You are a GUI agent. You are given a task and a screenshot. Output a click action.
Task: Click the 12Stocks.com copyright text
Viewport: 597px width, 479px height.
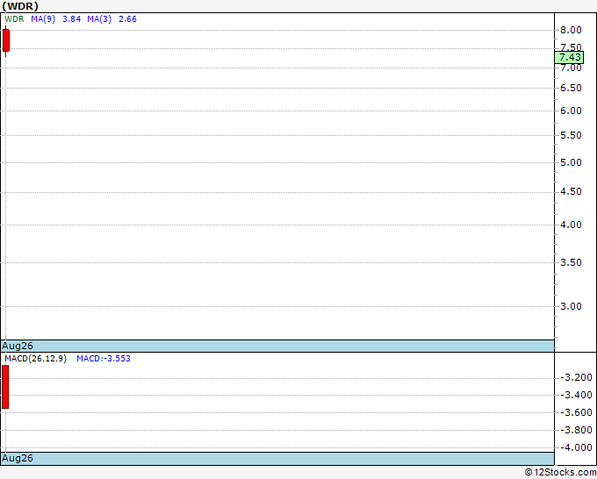[560, 473]
